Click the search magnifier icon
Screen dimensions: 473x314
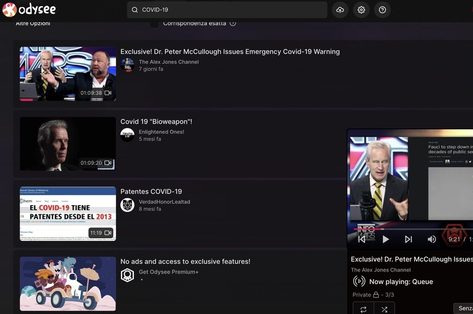click(x=134, y=10)
